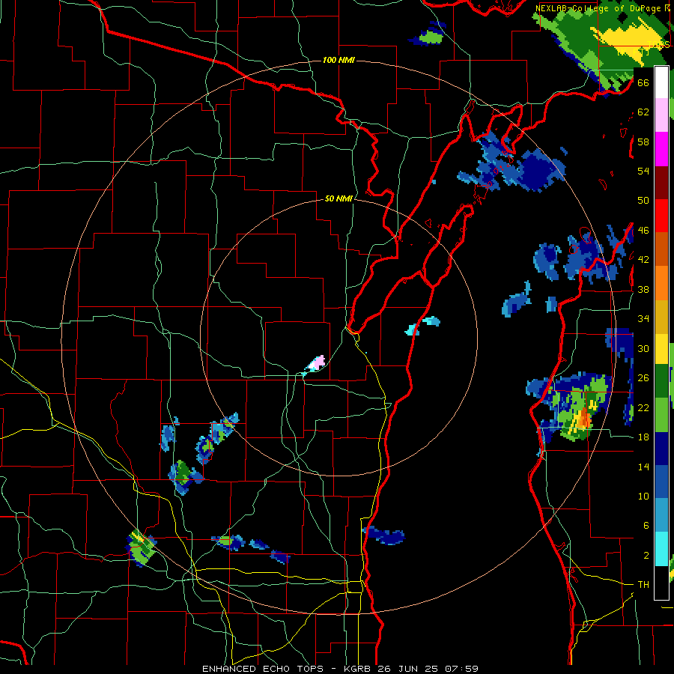Click the light pink legend swatch
This screenshot has width=674, height=674.
click(661, 115)
